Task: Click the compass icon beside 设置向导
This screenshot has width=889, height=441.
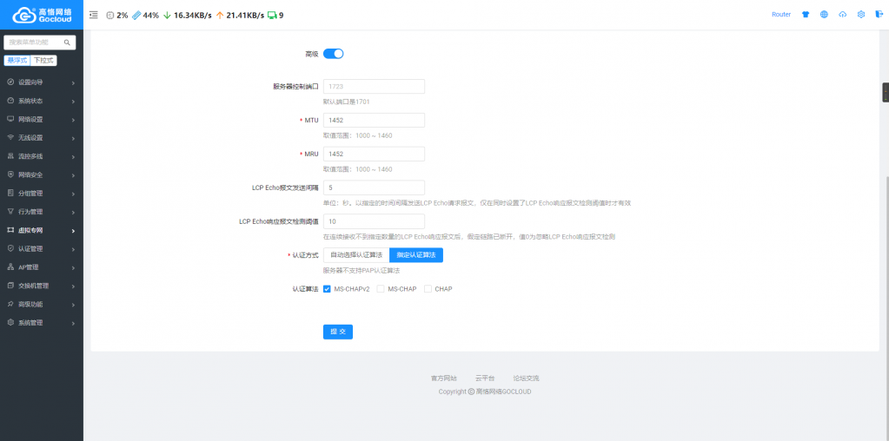Action: point(10,82)
